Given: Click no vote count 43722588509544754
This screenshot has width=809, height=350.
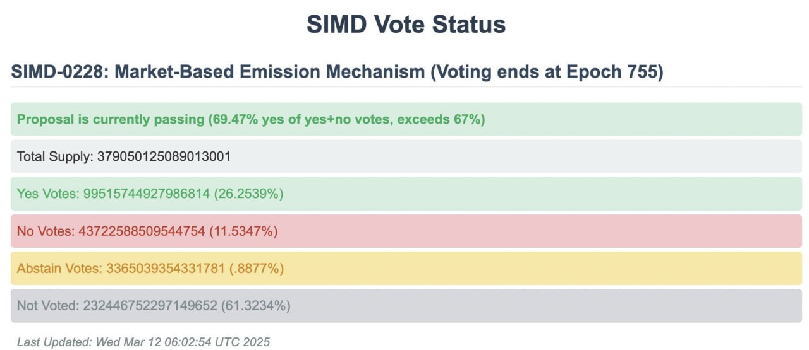Looking at the screenshot, I should click(x=142, y=231).
